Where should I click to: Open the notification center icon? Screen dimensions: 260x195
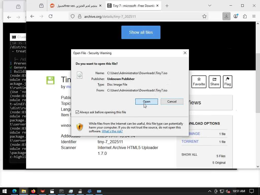click(x=252, y=191)
